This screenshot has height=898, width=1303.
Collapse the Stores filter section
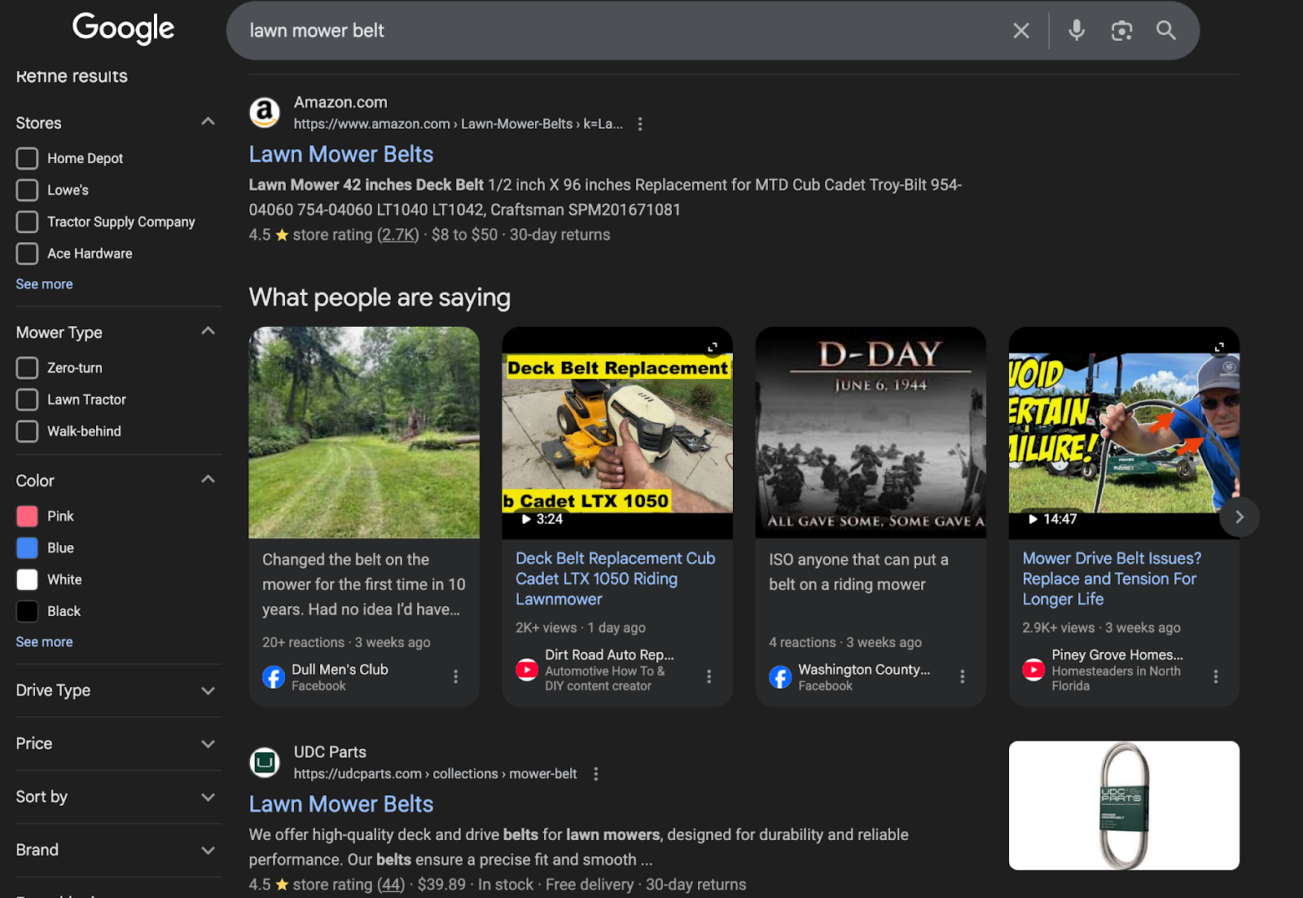point(208,122)
